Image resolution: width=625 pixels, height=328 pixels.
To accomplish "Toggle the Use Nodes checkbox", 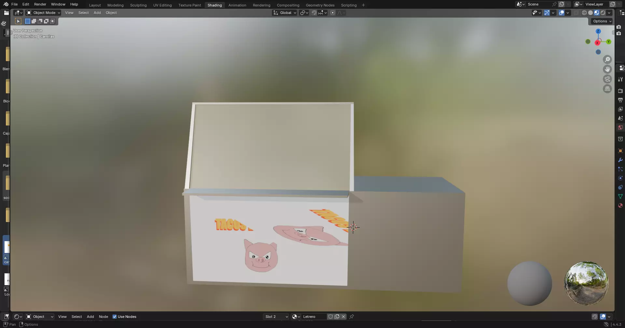I will pyautogui.click(x=115, y=317).
